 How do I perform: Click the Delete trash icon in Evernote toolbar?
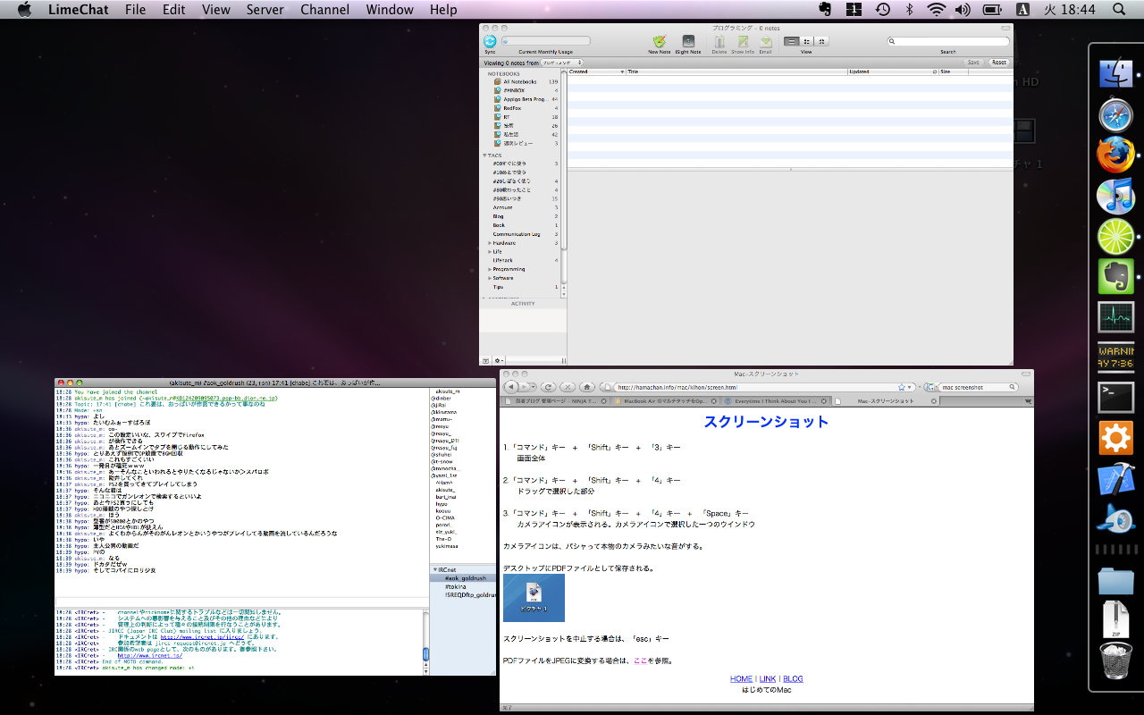(719, 41)
